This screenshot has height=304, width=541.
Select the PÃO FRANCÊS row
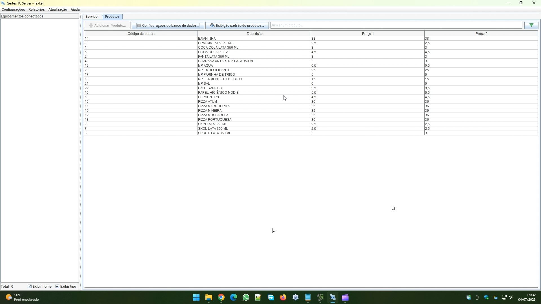[311, 88]
